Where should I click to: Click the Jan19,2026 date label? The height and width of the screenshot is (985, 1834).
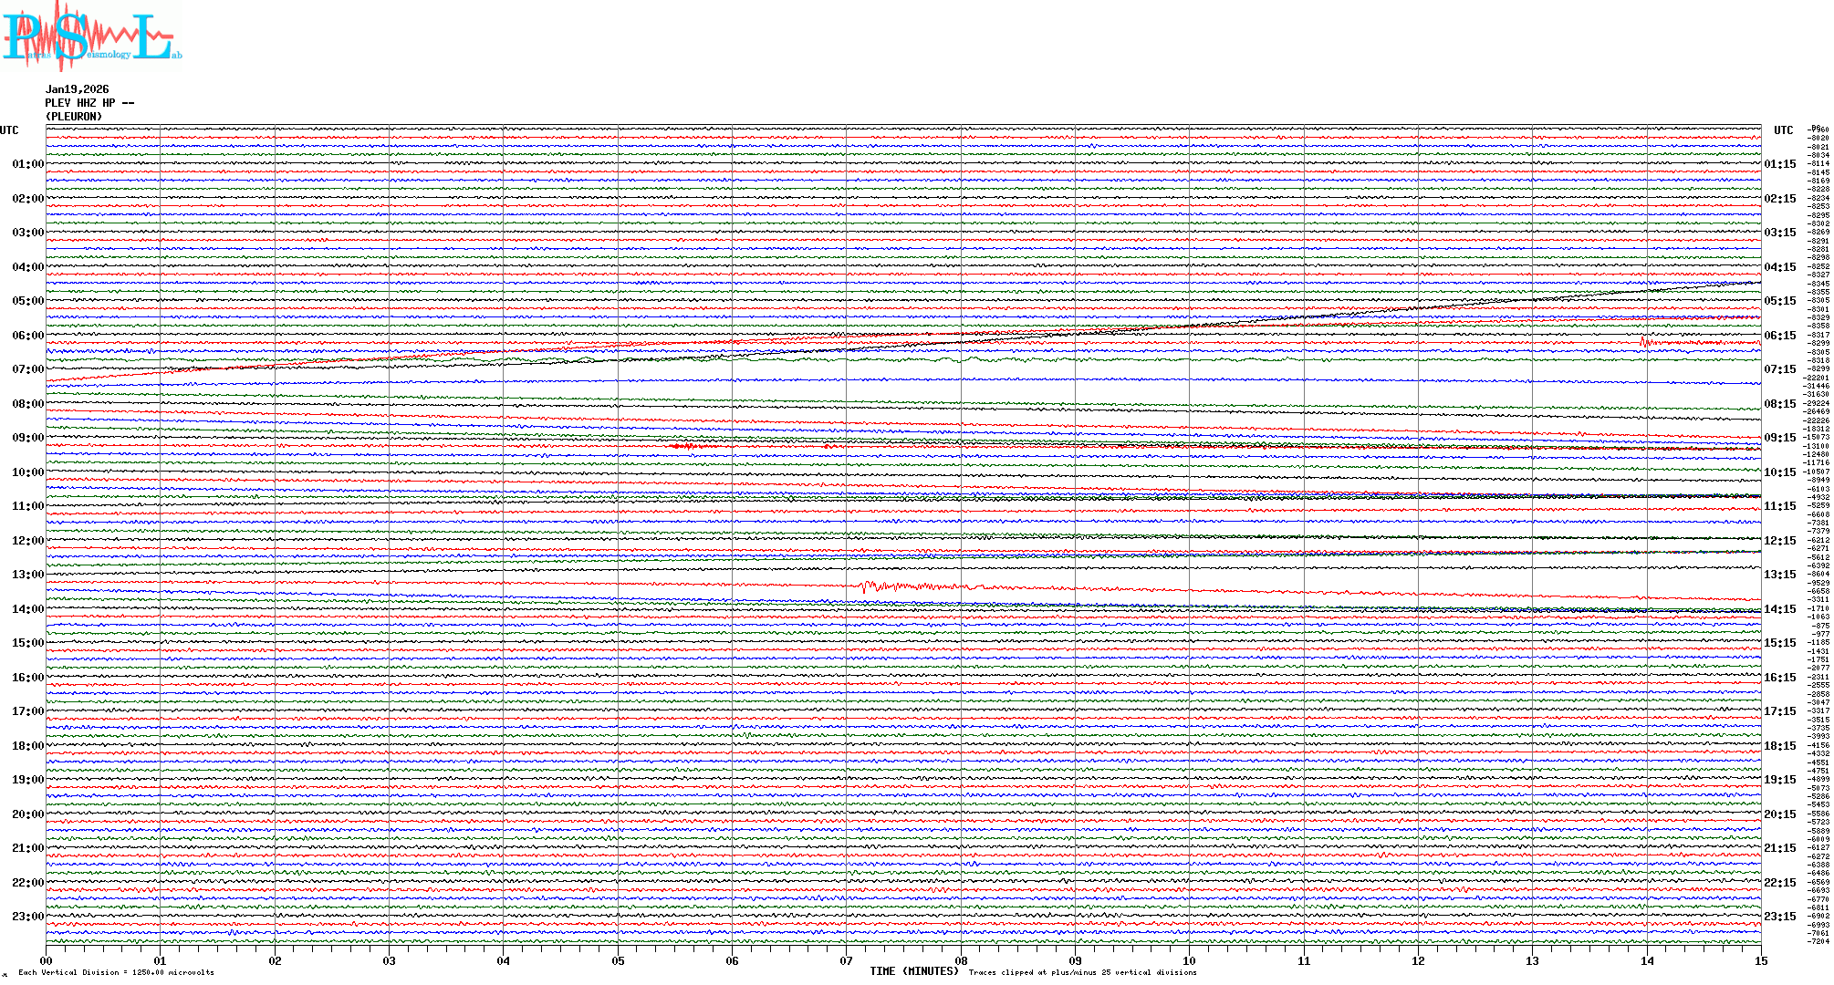pyautogui.click(x=77, y=89)
